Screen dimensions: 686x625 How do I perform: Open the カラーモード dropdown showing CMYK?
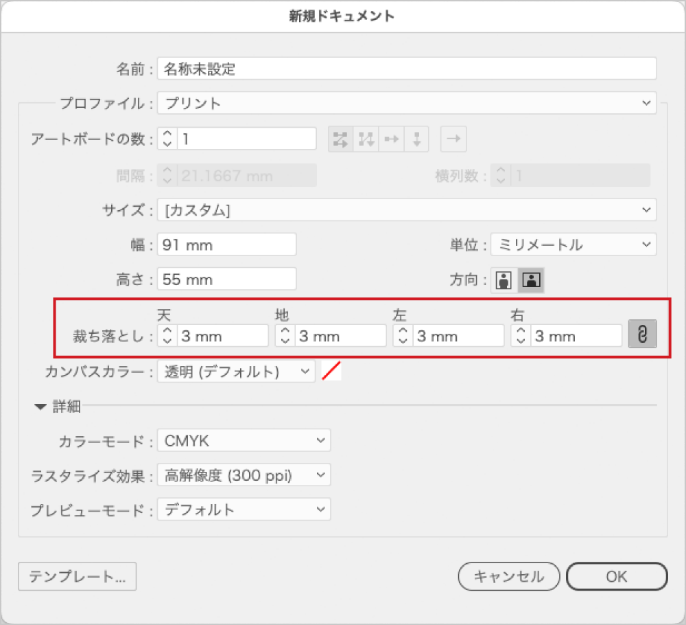pyautogui.click(x=244, y=440)
